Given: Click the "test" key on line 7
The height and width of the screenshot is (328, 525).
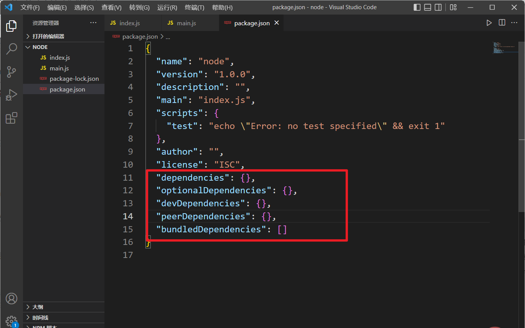Looking at the screenshot, I should 182,126.
